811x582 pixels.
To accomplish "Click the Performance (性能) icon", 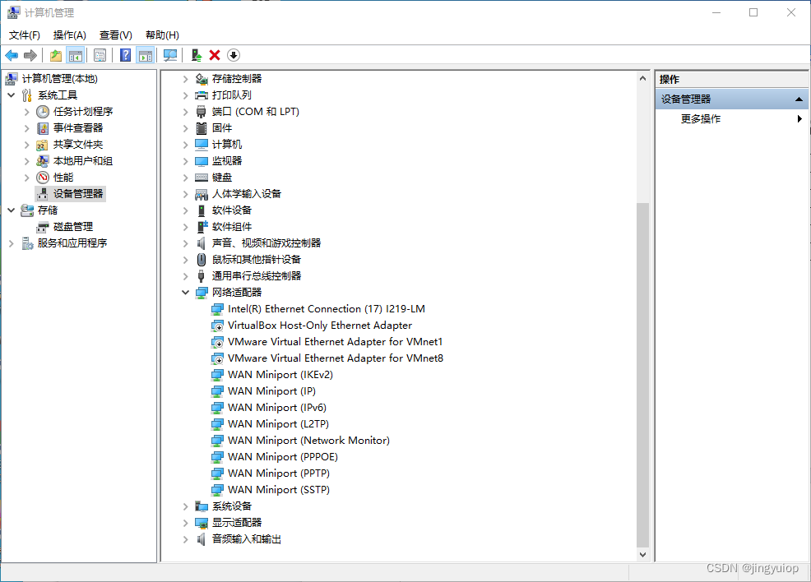I will (43, 178).
